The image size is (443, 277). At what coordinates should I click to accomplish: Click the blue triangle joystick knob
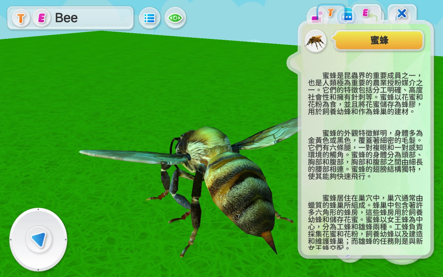click(38, 240)
